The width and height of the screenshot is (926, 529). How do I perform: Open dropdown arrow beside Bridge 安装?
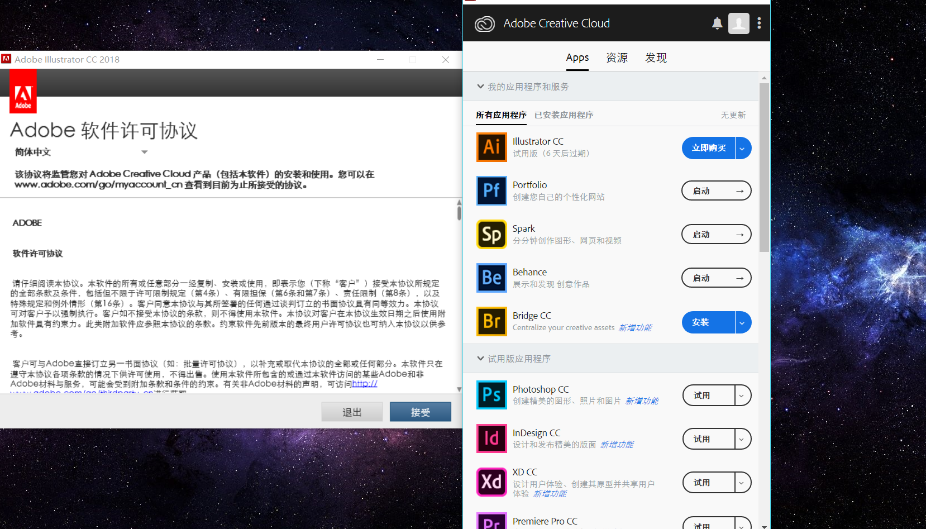(x=743, y=322)
